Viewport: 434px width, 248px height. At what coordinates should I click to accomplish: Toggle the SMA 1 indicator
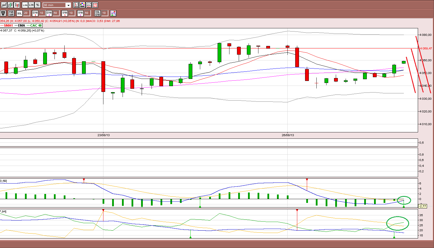click(x=65, y=13)
